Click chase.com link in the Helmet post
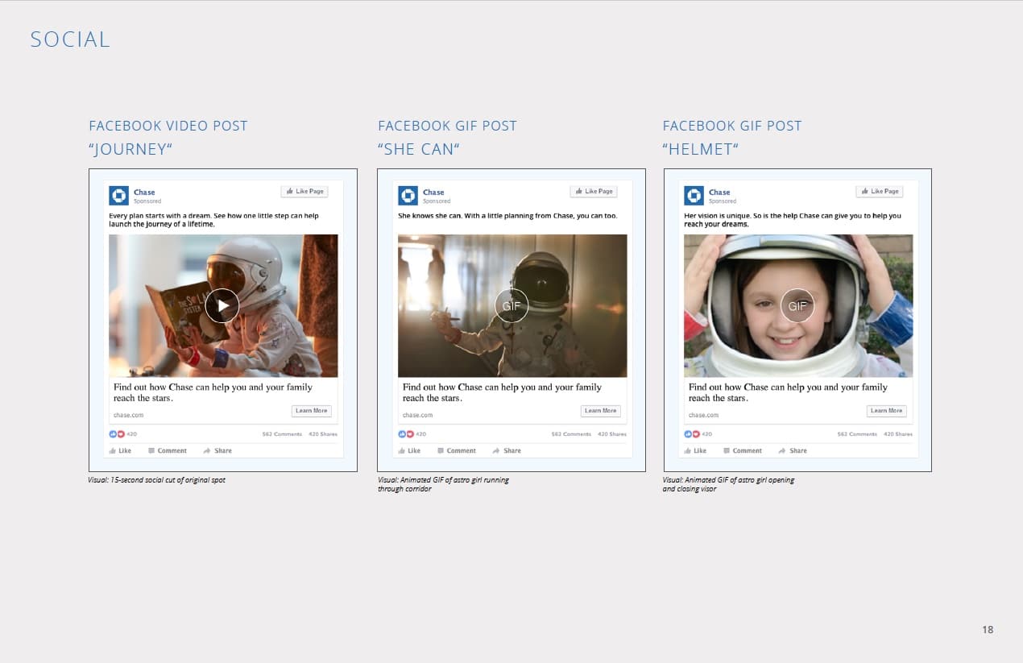The height and width of the screenshot is (663, 1023). point(704,415)
